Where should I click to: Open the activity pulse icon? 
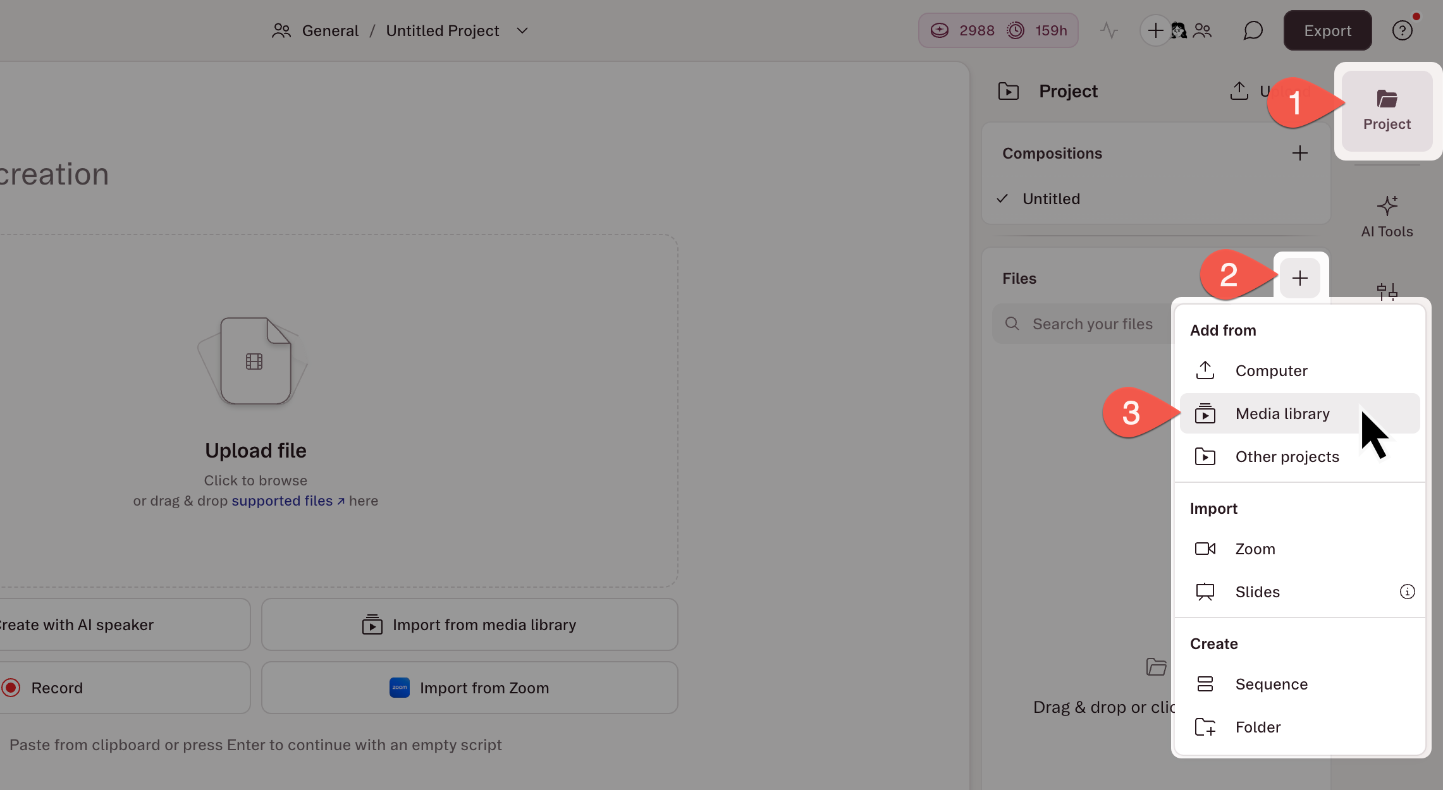pos(1108,30)
